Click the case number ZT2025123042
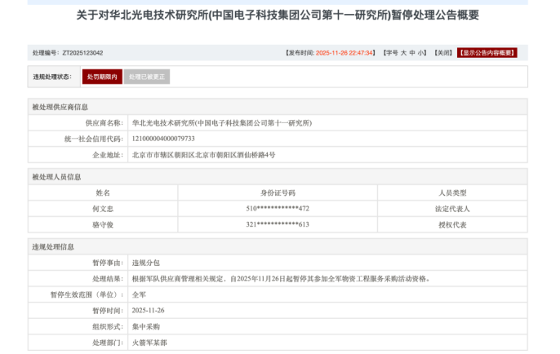Viewport: 560px width, 354px height. (x=82, y=53)
